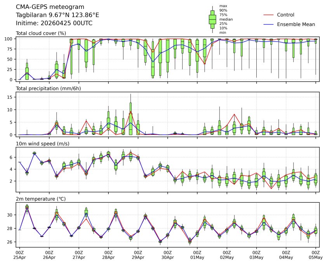Click the 01May date axis label

(197, 257)
